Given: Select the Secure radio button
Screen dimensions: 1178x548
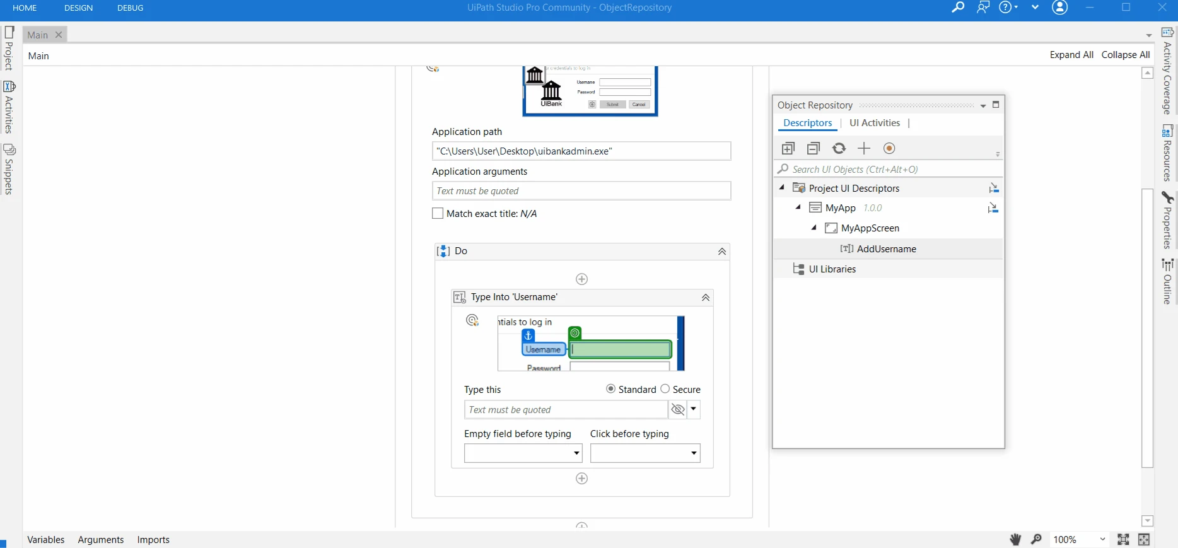Looking at the screenshot, I should click(x=665, y=389).
